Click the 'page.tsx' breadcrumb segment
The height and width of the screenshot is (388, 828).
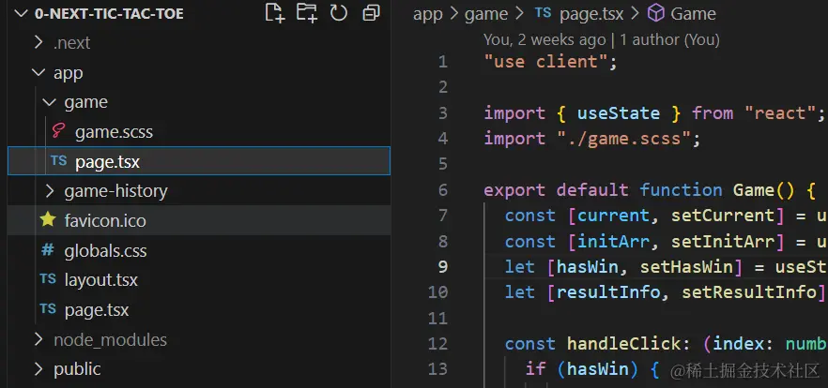point(592,14)
